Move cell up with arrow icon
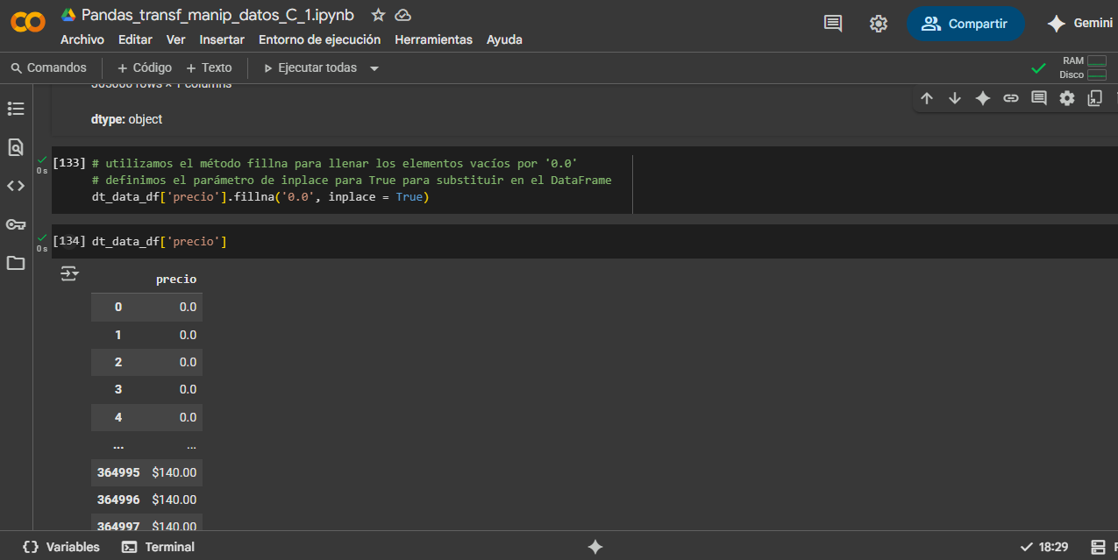 click(927, 98)
